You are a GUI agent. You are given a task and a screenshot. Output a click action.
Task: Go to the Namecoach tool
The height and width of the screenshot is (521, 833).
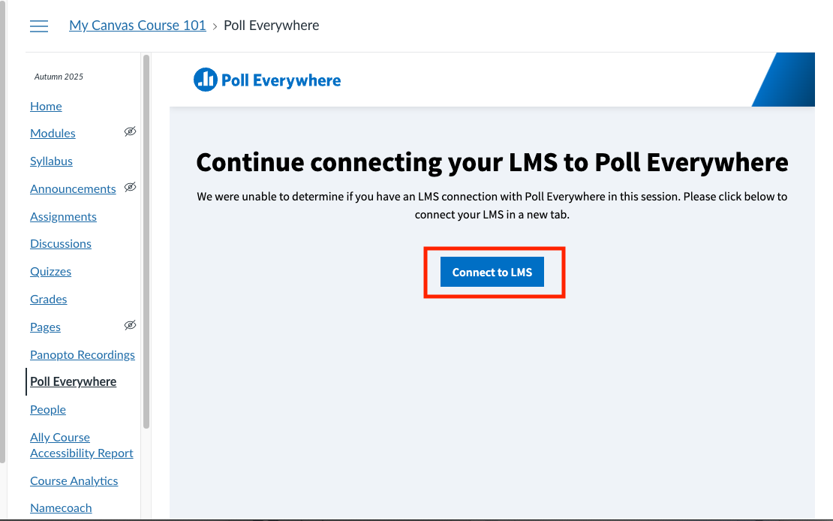pyautogui.click(x=61, y=507)
